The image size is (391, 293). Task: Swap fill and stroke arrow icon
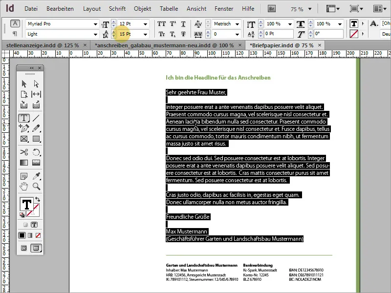coord(38,199)
